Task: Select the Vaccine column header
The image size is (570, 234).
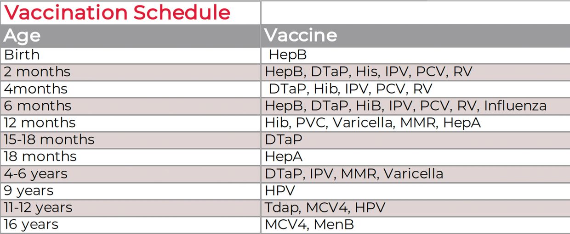Action: (x=301, y=36)
